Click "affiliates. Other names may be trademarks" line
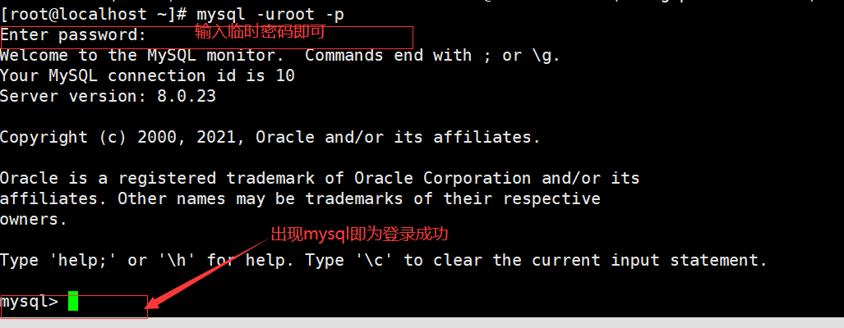The width and height of the screenshot is (844, 328). point(300,199)
